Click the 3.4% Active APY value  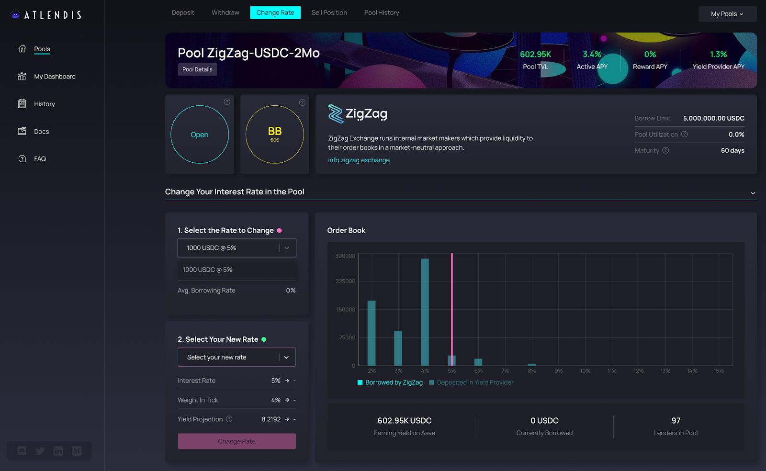[x=592, y=55]
